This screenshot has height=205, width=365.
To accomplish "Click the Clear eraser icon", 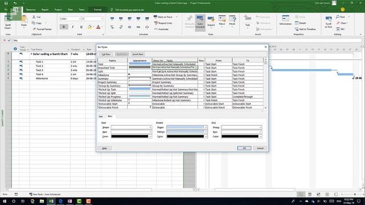I will 338,23.
